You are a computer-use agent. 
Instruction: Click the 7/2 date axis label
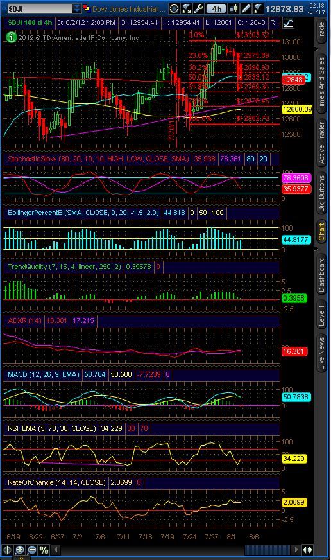pos(77,537)
